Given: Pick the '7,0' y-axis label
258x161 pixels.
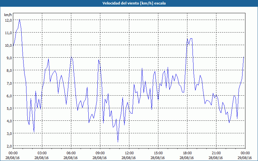Looking at the screenshot, I should click(9, 83).
